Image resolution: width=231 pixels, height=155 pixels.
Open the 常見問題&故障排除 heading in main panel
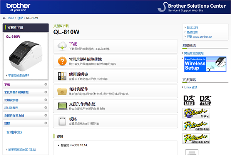(85, 59)
